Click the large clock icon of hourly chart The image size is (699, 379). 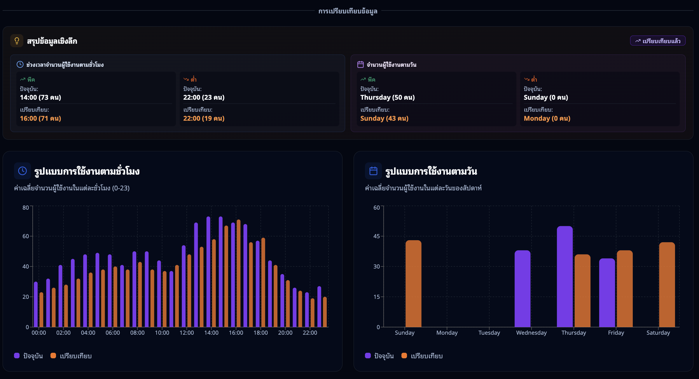click(x=22, y=171)
